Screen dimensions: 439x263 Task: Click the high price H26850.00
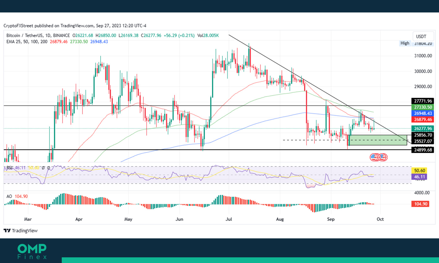point(106,35)
